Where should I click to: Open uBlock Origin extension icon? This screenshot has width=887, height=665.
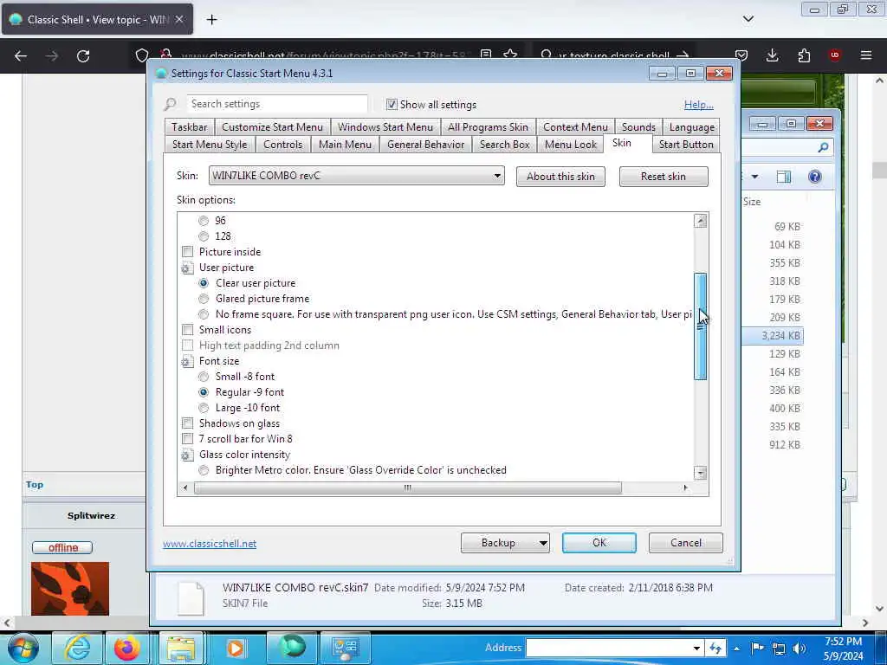pyautogui.click(x=834, y=55)
